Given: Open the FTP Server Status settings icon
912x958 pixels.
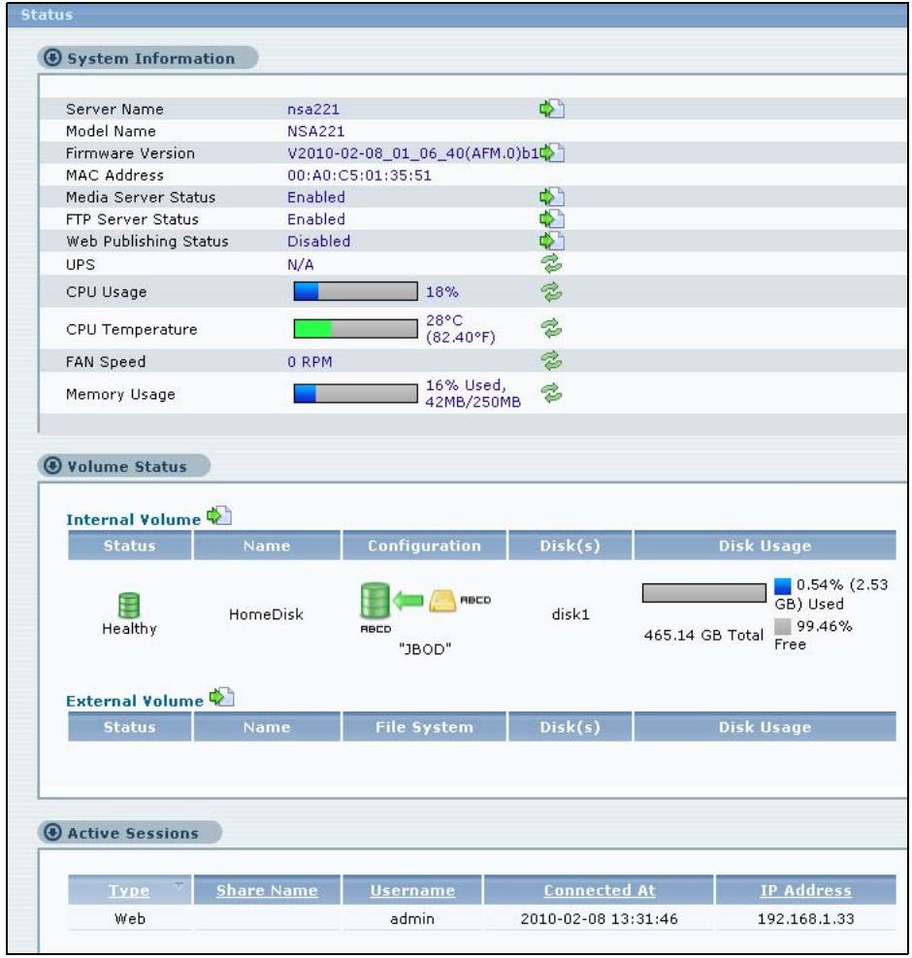Looking at the screenshot, I should 552,218.
